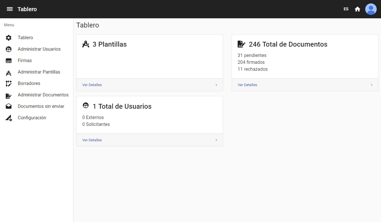
Task: Expand Total de Usuarios card chevron
Action: pos(216,140)
